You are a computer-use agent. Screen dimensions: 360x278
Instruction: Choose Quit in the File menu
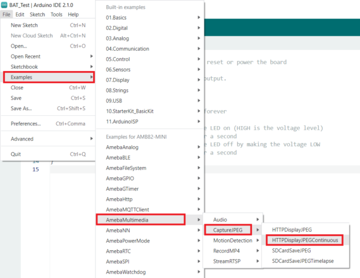click(x=48, y=154)
